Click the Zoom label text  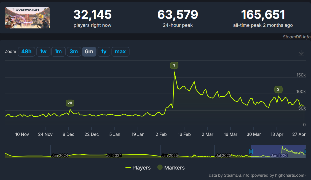10,52
